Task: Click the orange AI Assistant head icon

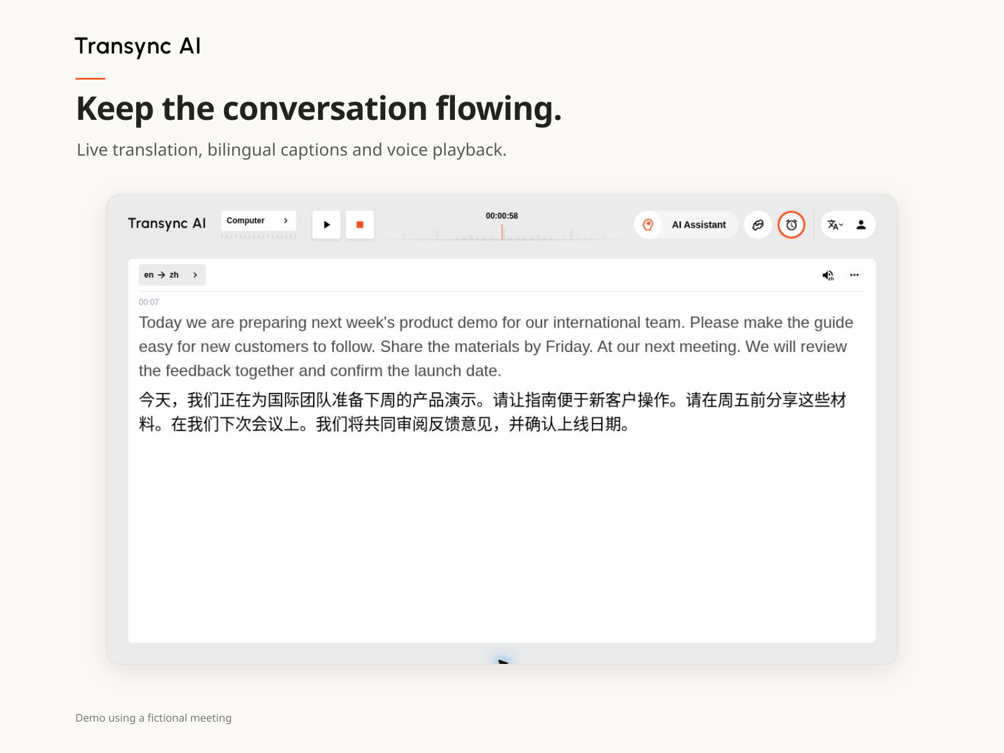Action: pos(648,225)
